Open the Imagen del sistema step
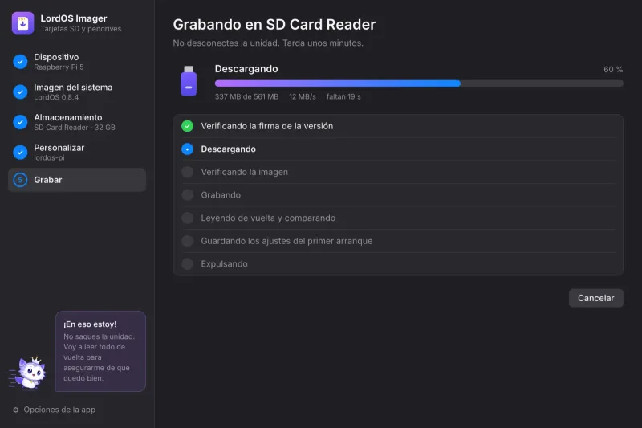The image size is (642, 428). (x=77, y=92)
